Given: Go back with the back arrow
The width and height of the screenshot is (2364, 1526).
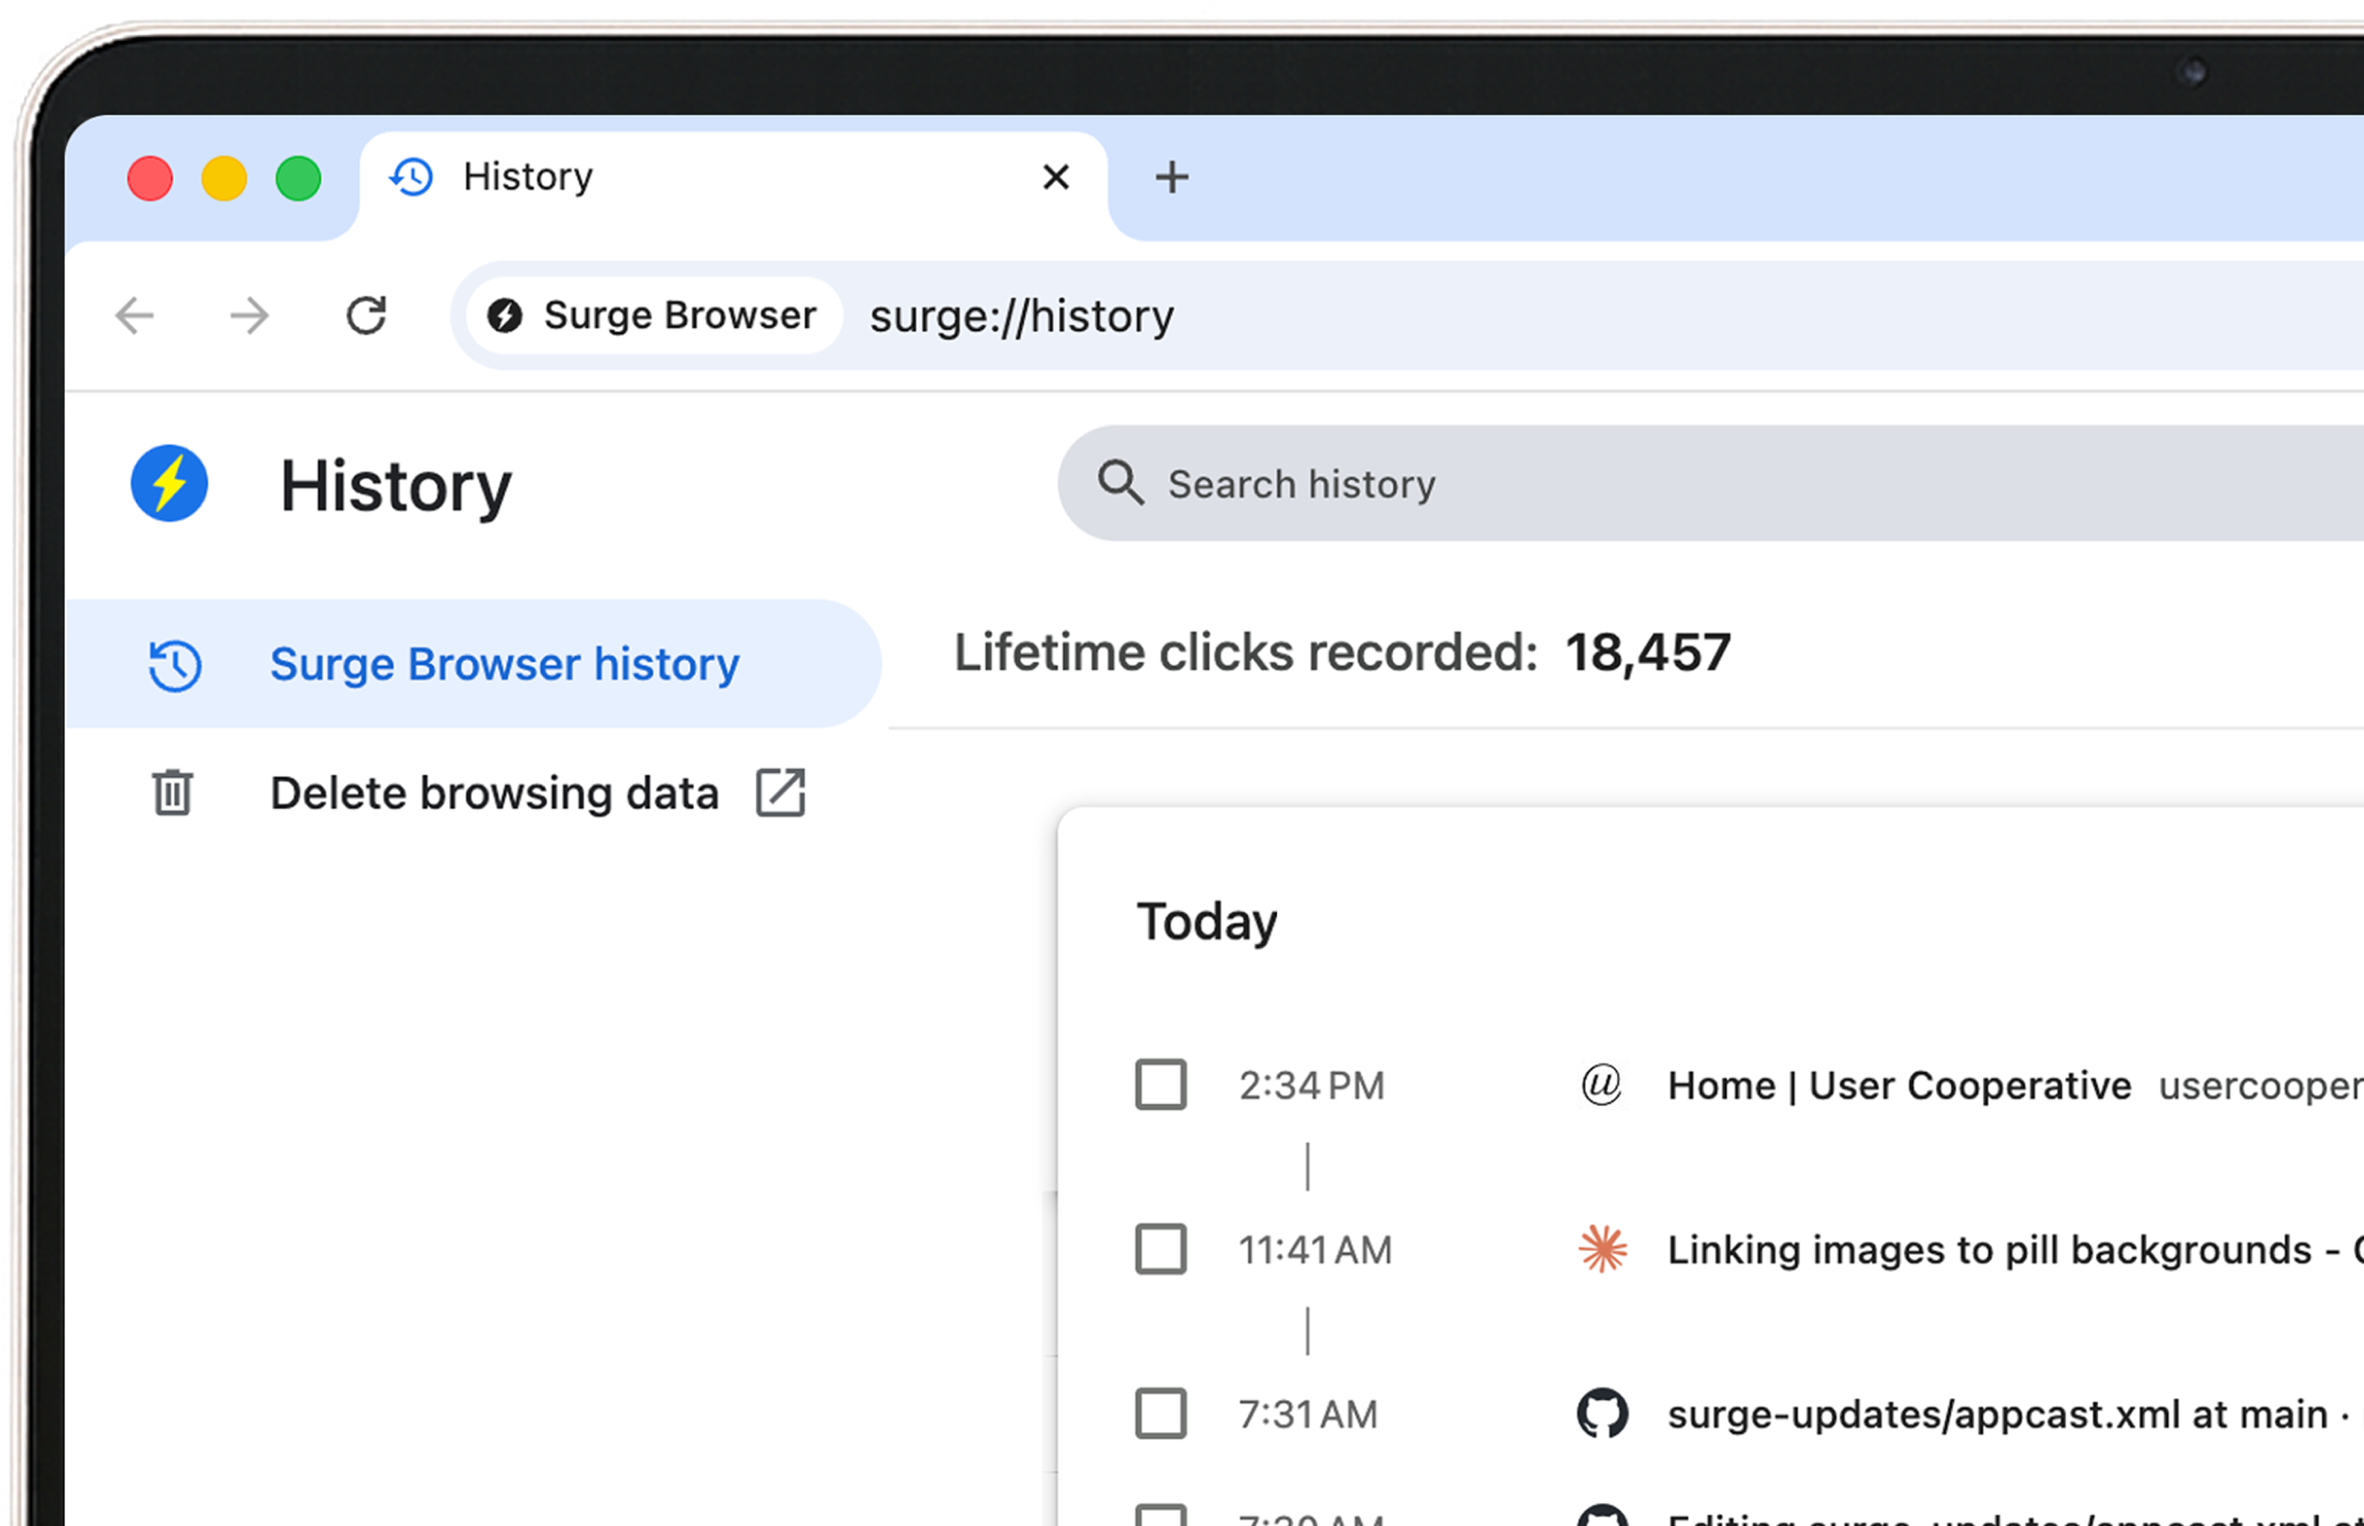Looking at the screenshot, I should pos(134,316).
